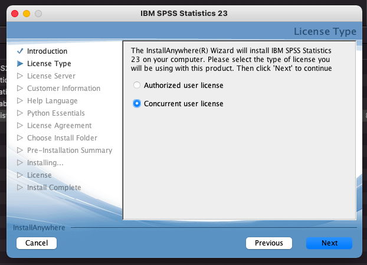
Task: Go back with the Previous button
Action: [268, 243]
